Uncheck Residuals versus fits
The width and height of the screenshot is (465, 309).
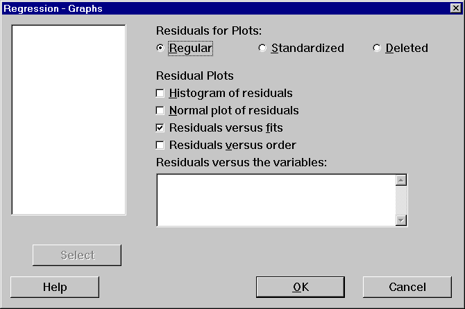point(160,128)
